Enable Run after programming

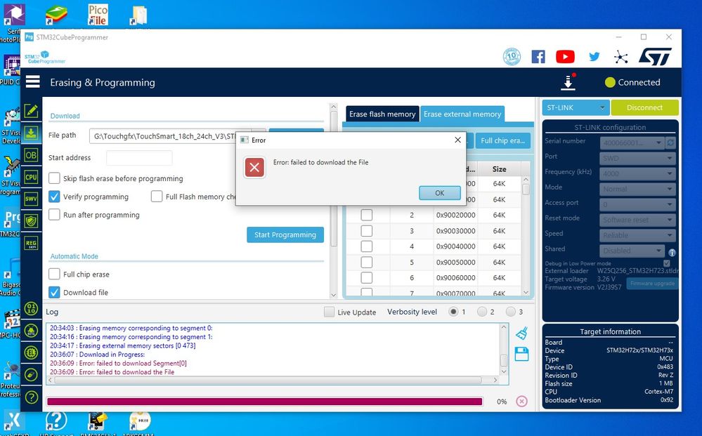[x=54, y=215]
